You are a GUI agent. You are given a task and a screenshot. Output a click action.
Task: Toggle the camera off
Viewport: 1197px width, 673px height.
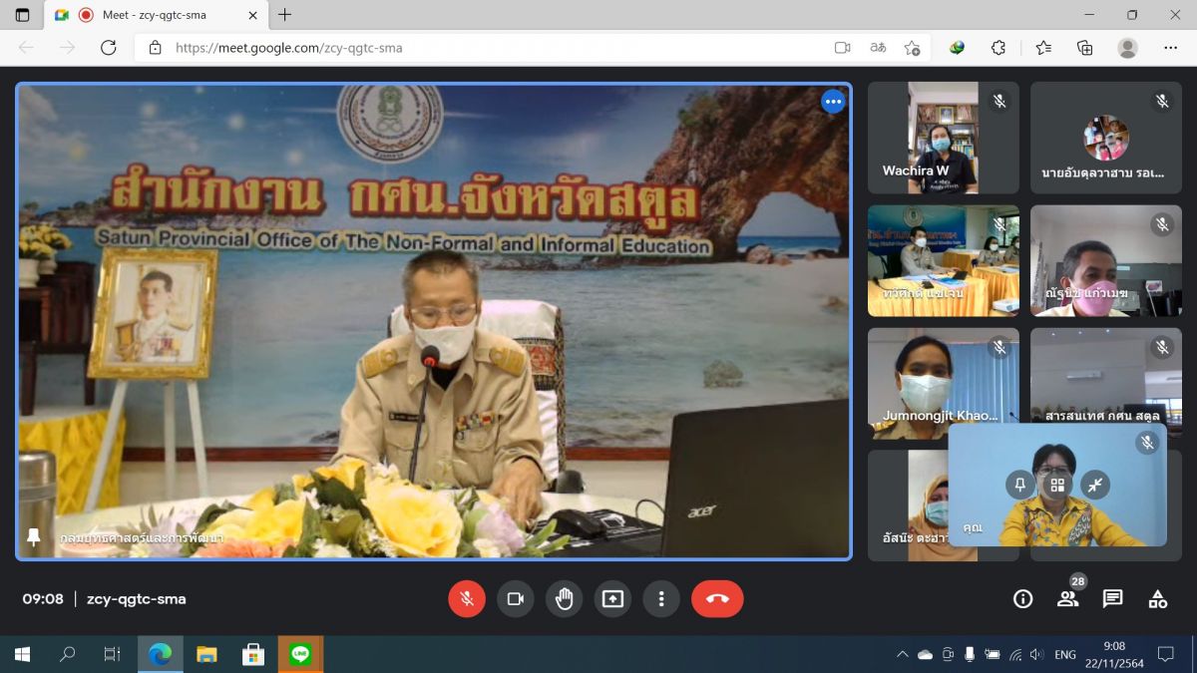[x=516, y=599]
